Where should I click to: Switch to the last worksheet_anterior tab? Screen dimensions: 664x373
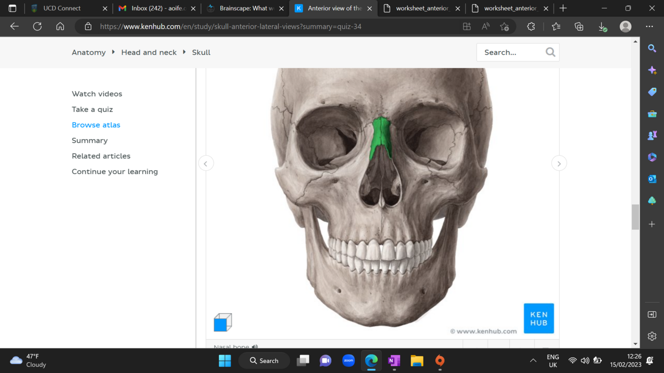click(x=510, y=8)
